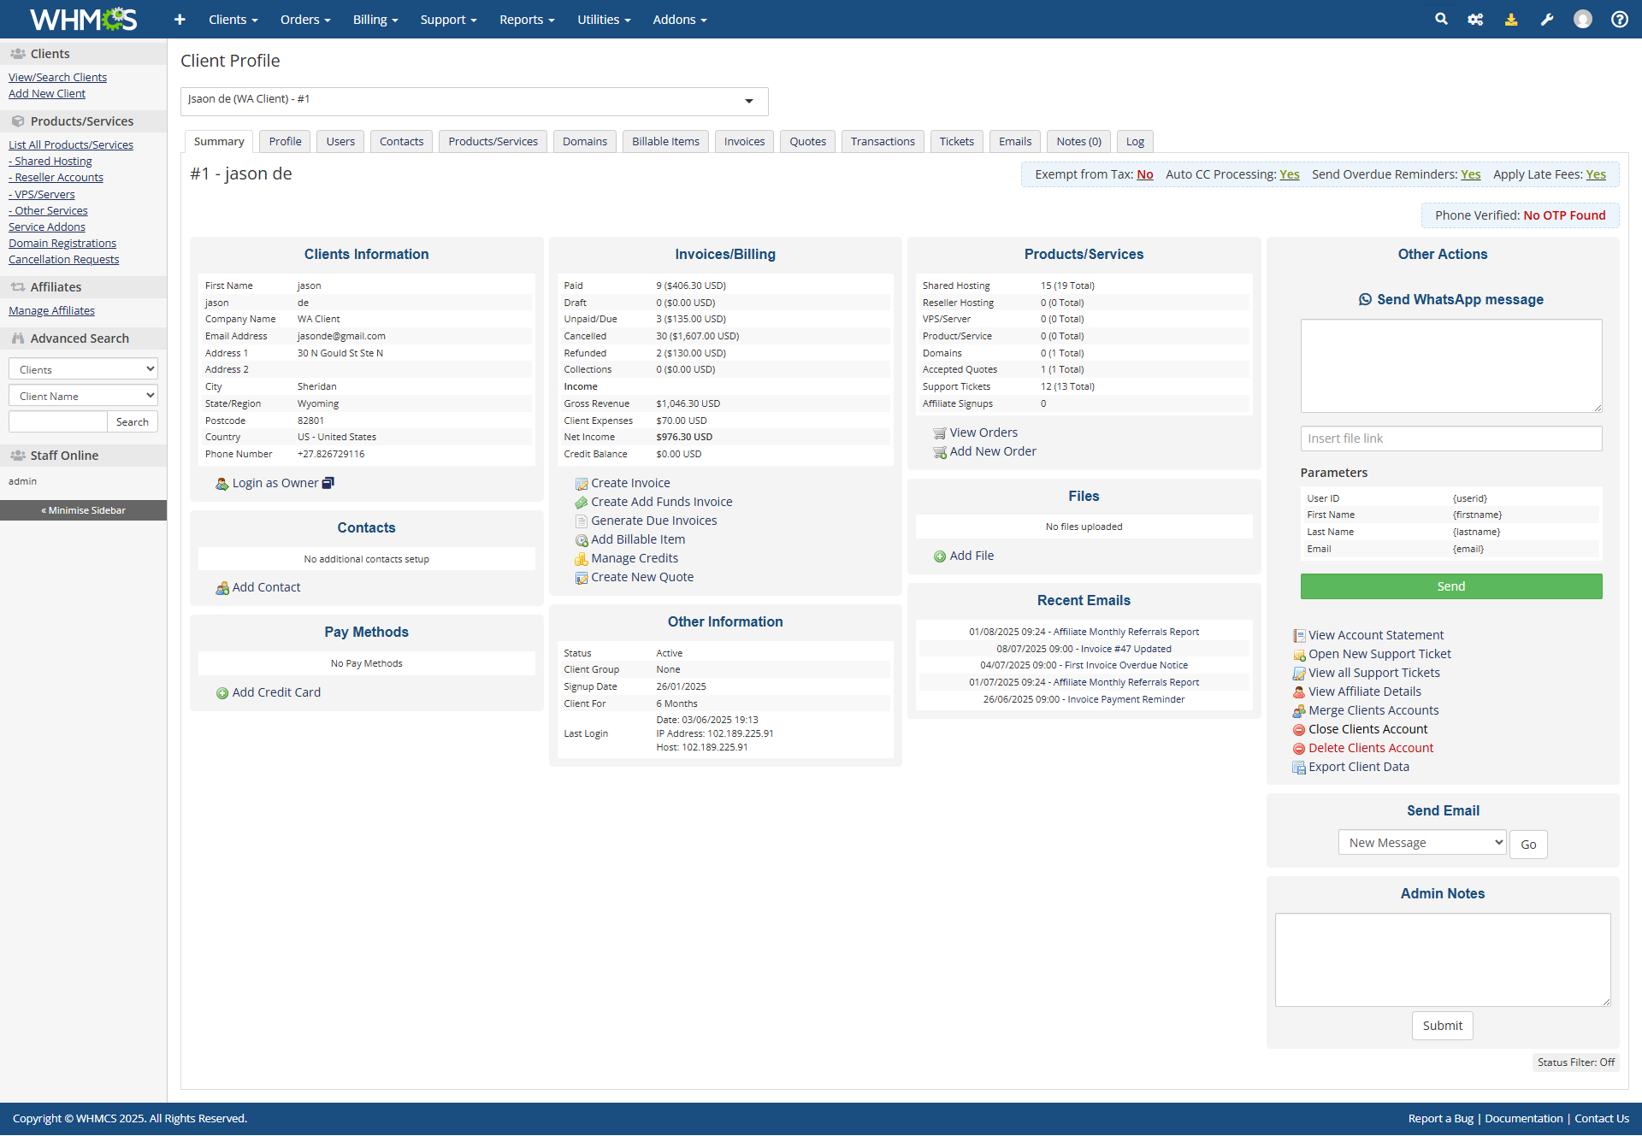Click the plus quick-add icon
Image resolution: width=1642 pixels, height=1136 pixels.
point(180,19)
